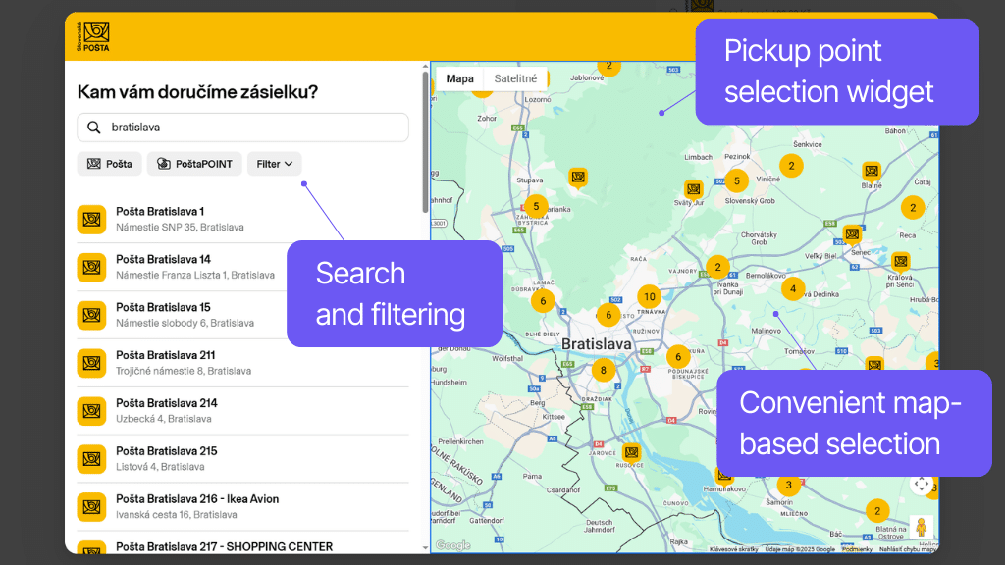Select Pošta Bratislava 214 entry
The width and height of the screenshot is (1005, 565).
point(243,411)
